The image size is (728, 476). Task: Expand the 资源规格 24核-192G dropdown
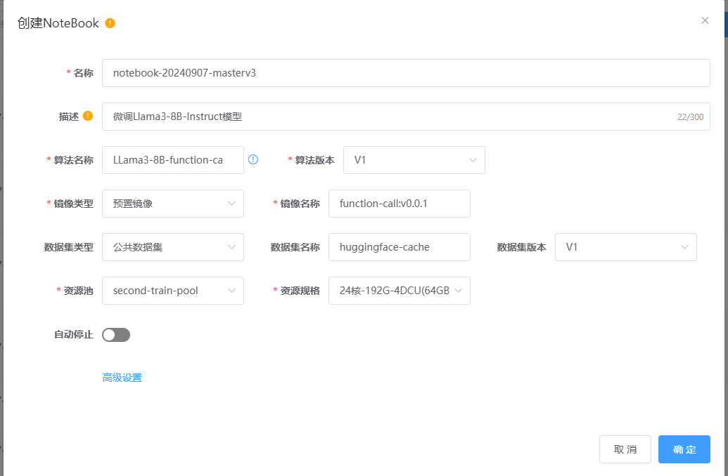(x=399, y=291)
